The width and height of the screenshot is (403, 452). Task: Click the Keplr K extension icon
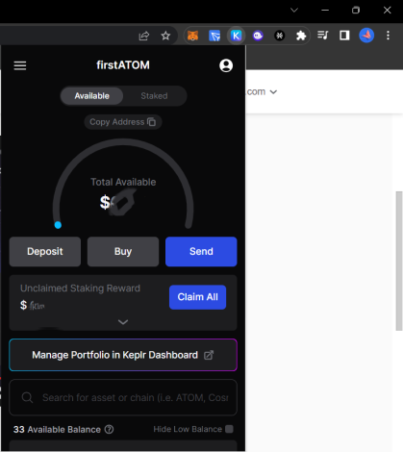pyautogui.click(x=237, y=36)
